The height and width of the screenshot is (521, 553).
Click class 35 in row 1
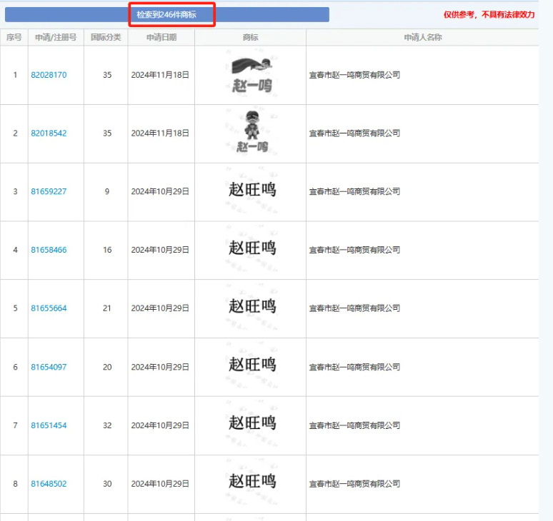pos(107,75)
